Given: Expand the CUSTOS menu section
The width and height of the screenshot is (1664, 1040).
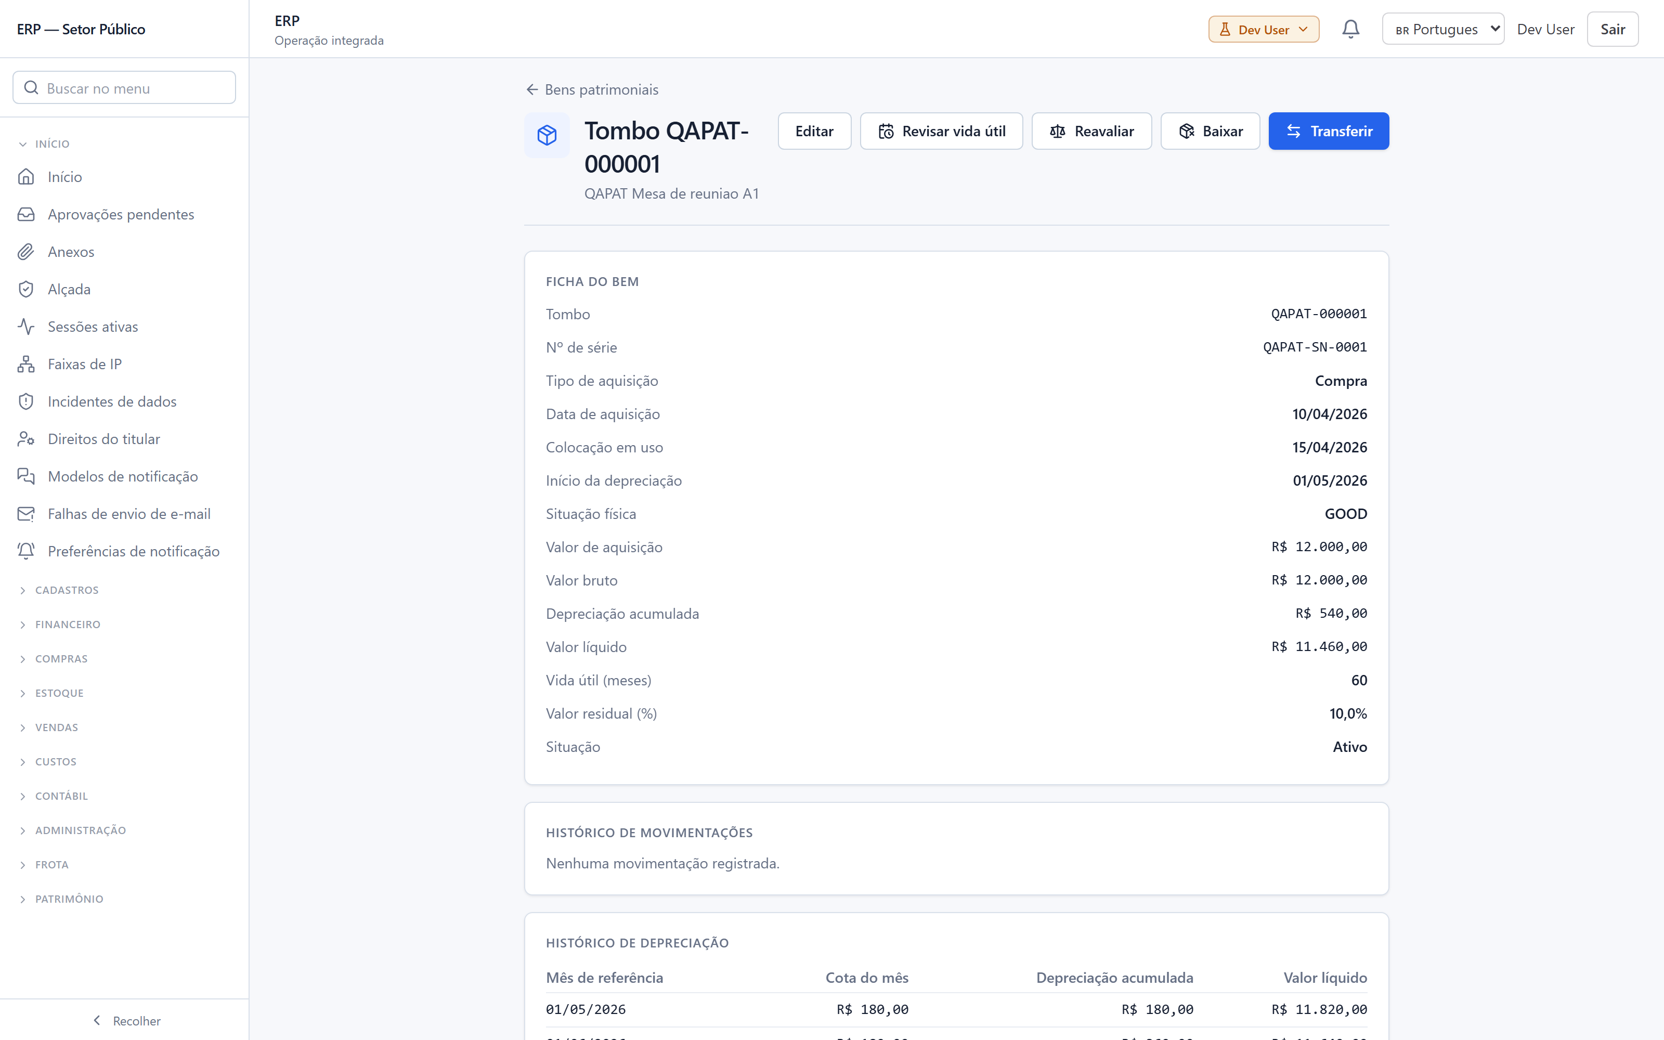Looking at the screenshot, I should (x=48, y=761).
